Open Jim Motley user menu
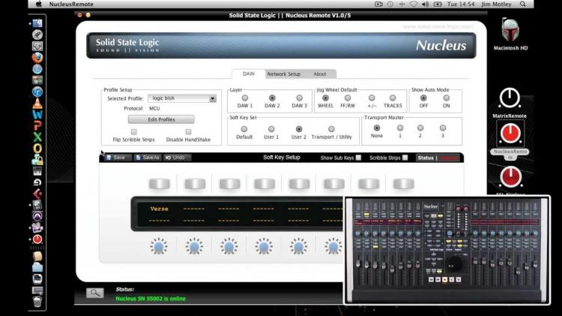This screenshot has width=562, height=316. pos(496,5)
